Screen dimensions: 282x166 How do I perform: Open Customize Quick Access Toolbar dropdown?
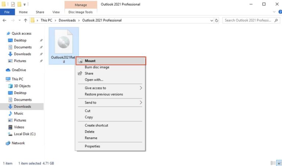(x=25, y=4)
